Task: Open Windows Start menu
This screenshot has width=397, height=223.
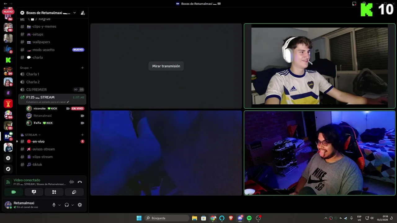Action: point(139,218)
